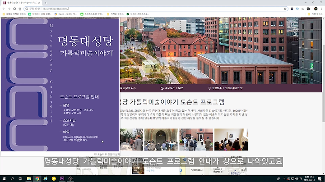Click the 명동대성당 title in the popup
325x182 pixels.
pyautogui.click(x=86, y=41)
